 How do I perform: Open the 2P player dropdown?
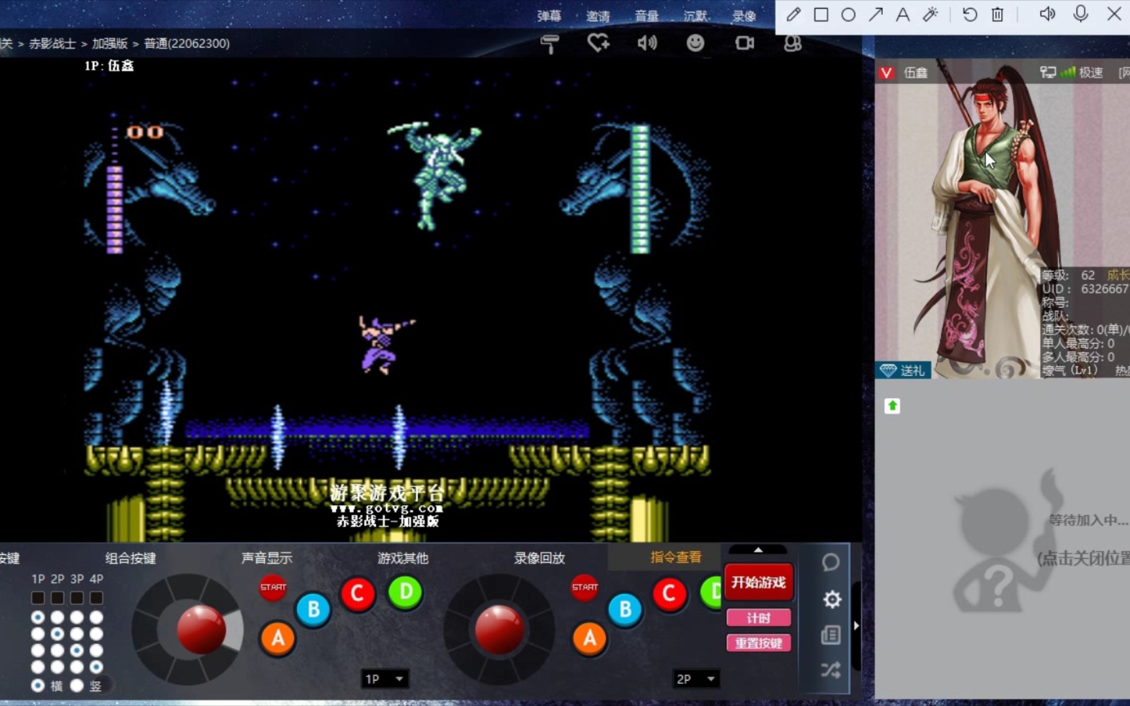[696, 679]
